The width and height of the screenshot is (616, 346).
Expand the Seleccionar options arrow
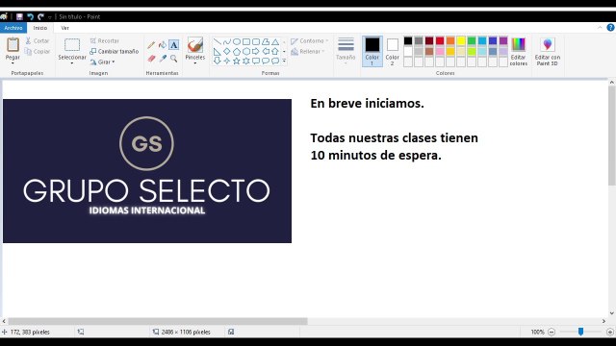click(72, 62)
